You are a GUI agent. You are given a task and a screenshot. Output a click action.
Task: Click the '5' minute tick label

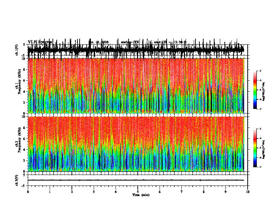[138, 192]
